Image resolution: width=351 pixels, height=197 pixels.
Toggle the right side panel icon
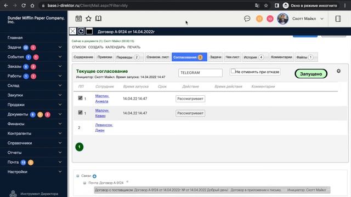pos(338,19)
